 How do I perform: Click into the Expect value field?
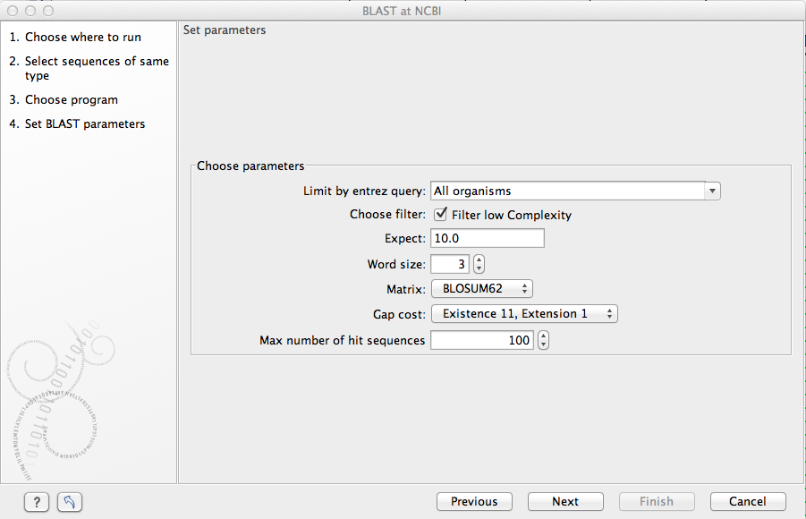[487, 238]
